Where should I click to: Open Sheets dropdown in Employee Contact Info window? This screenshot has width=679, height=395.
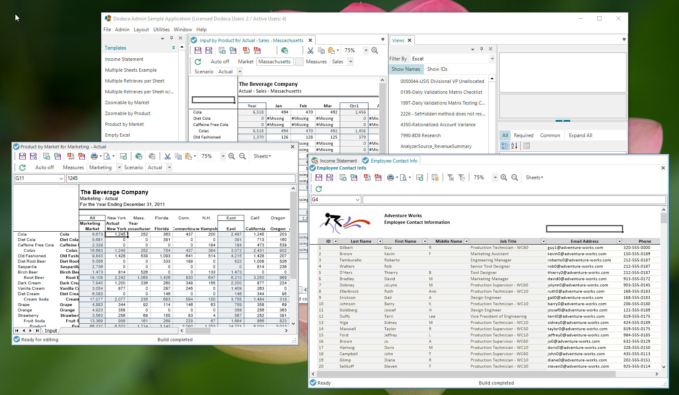[534, 177]
